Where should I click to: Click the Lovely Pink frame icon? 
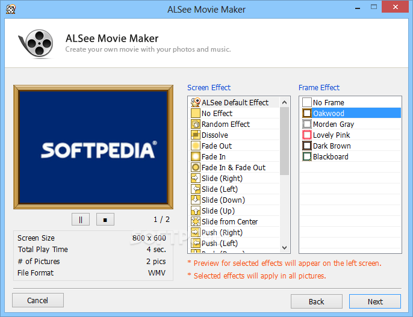[307, 135]
